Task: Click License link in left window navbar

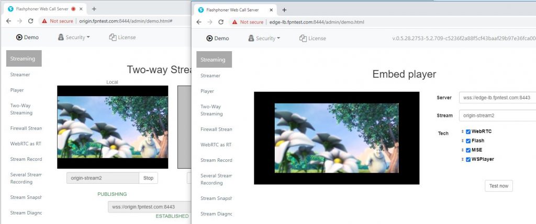Action: point(122,37)
